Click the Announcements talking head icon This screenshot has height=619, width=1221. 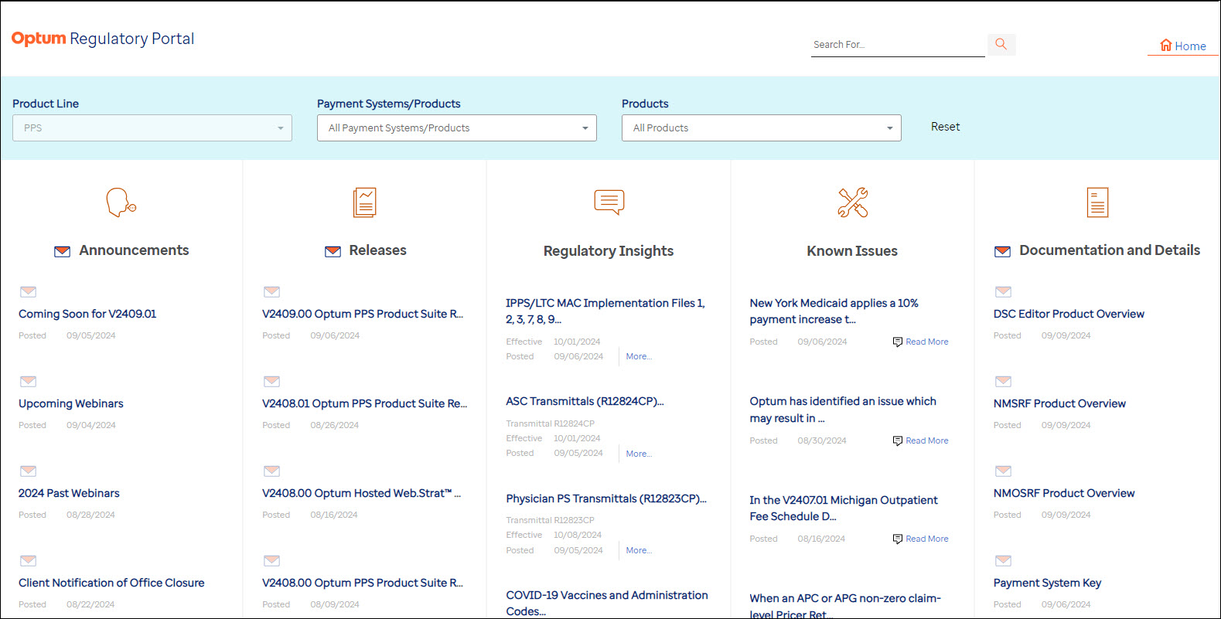121,202
